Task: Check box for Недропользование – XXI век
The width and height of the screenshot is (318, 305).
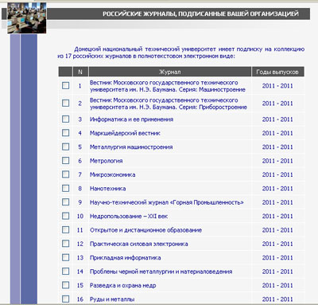Action: 65,216
